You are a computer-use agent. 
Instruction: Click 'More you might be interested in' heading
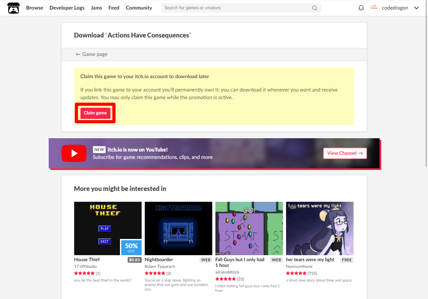[x=120, y=189]
